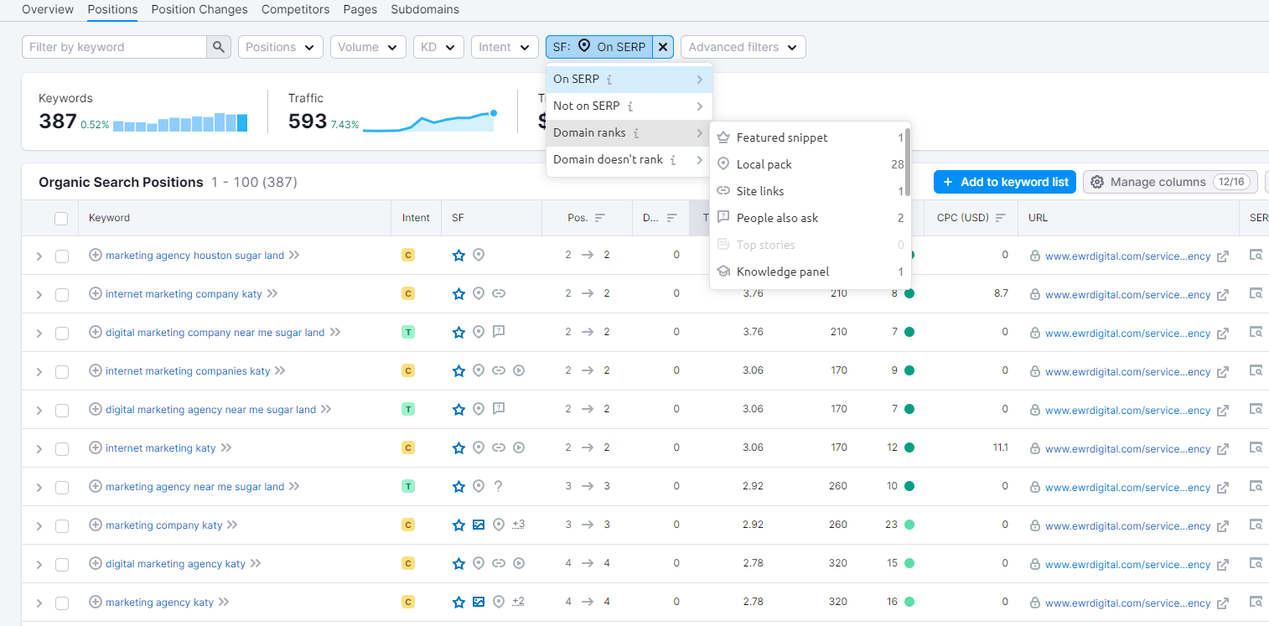Select the checkbox beside 'marketing company katy'
This screenshot has width=1269, height=626.
[x=61, y=525]
